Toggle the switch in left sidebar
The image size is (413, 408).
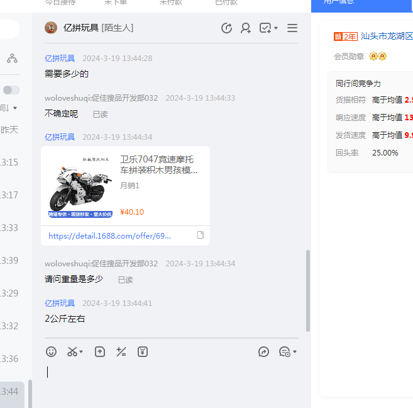coord(11,90)
